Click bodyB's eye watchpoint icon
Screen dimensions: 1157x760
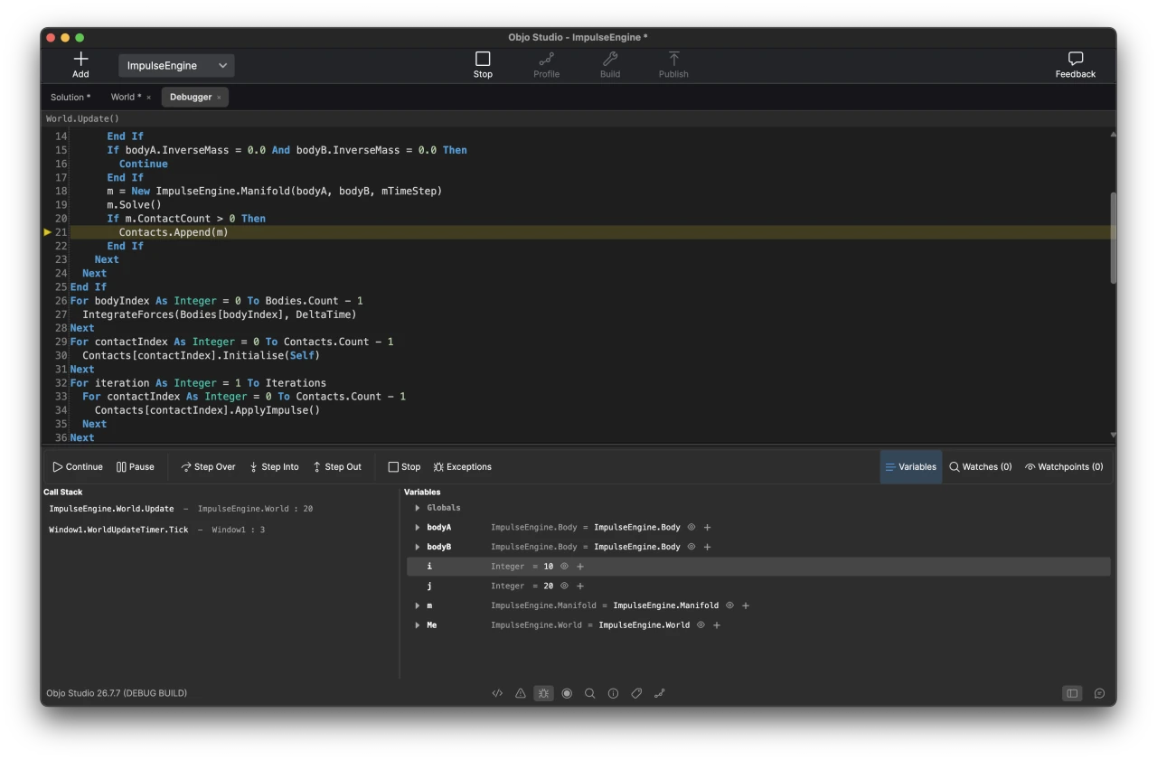691,547
